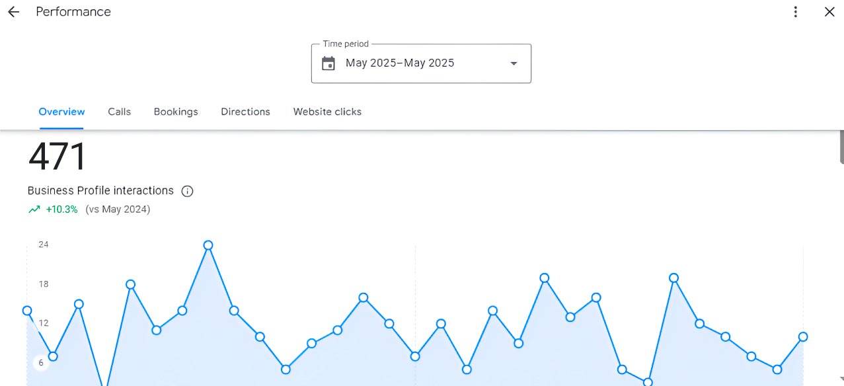Click the last data point on the chart's right edge
Viewport: 844px width, 386px height.
803,337
